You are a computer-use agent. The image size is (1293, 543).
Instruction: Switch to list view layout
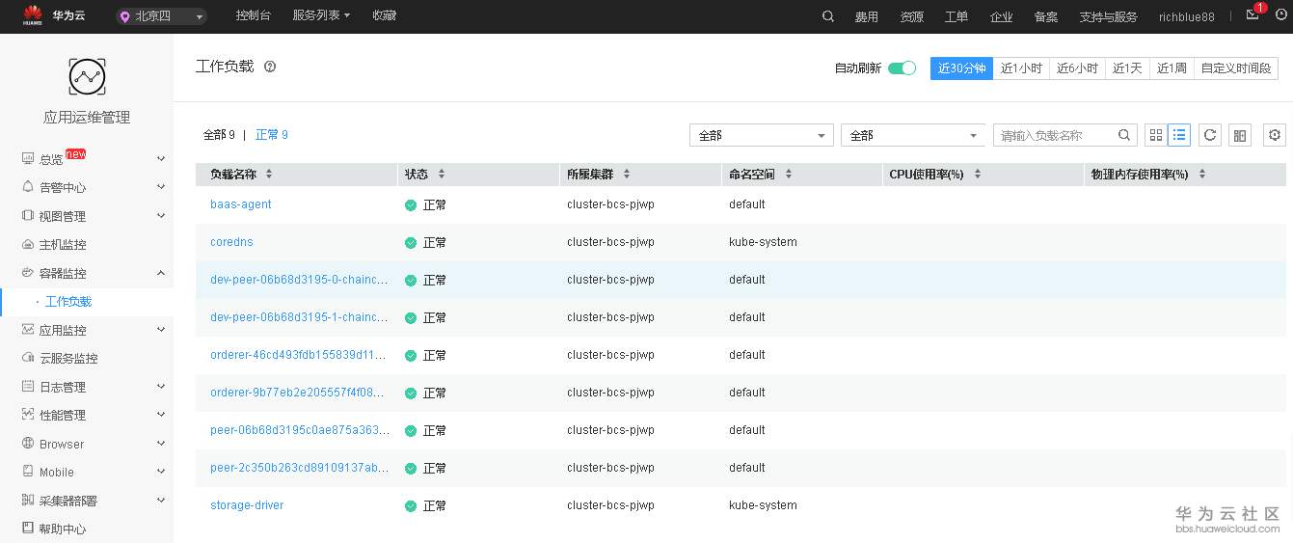(x=1179, y=135)
